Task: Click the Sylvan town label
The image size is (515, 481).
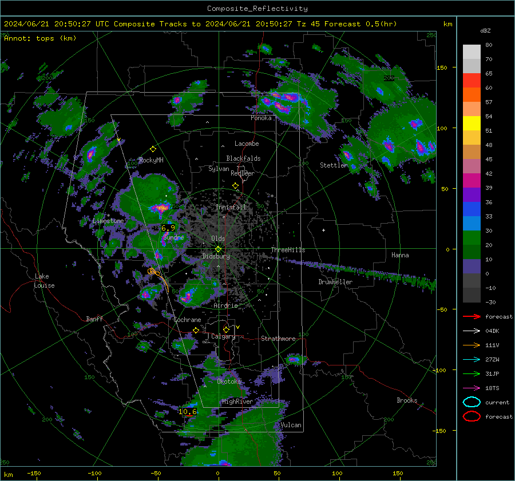Action: [219, 169]
